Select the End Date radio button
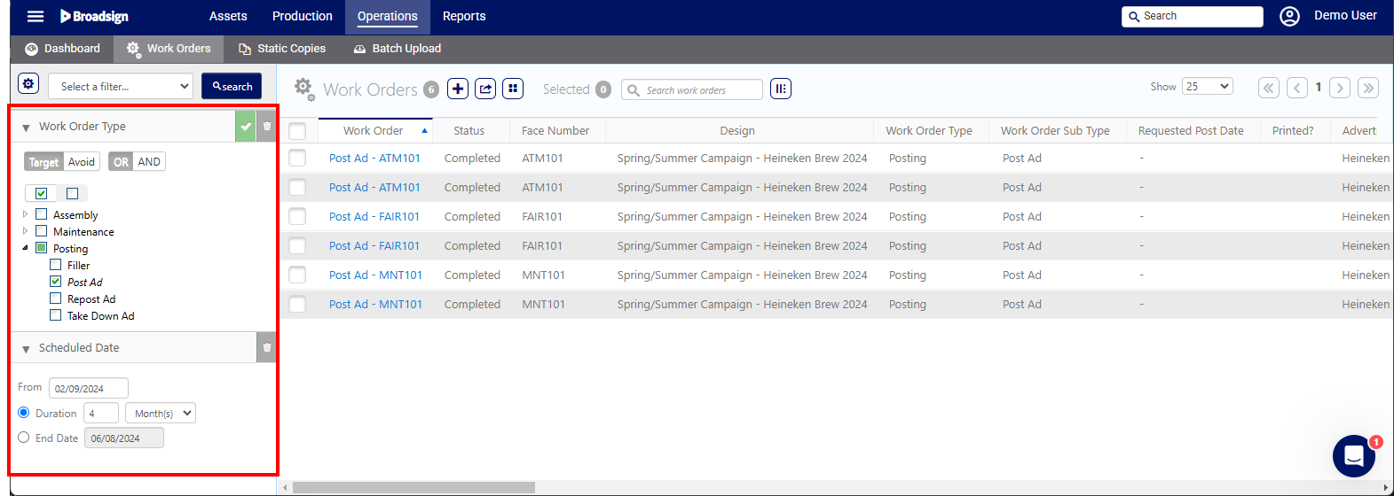This screenshot has height=496, width=1394. click(x=24, y=438)
